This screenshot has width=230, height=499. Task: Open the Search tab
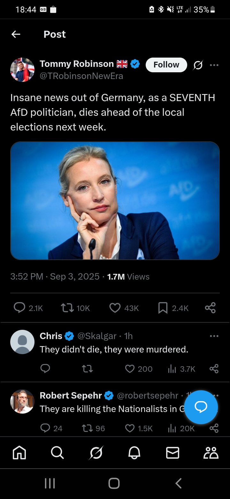point(57,453)
